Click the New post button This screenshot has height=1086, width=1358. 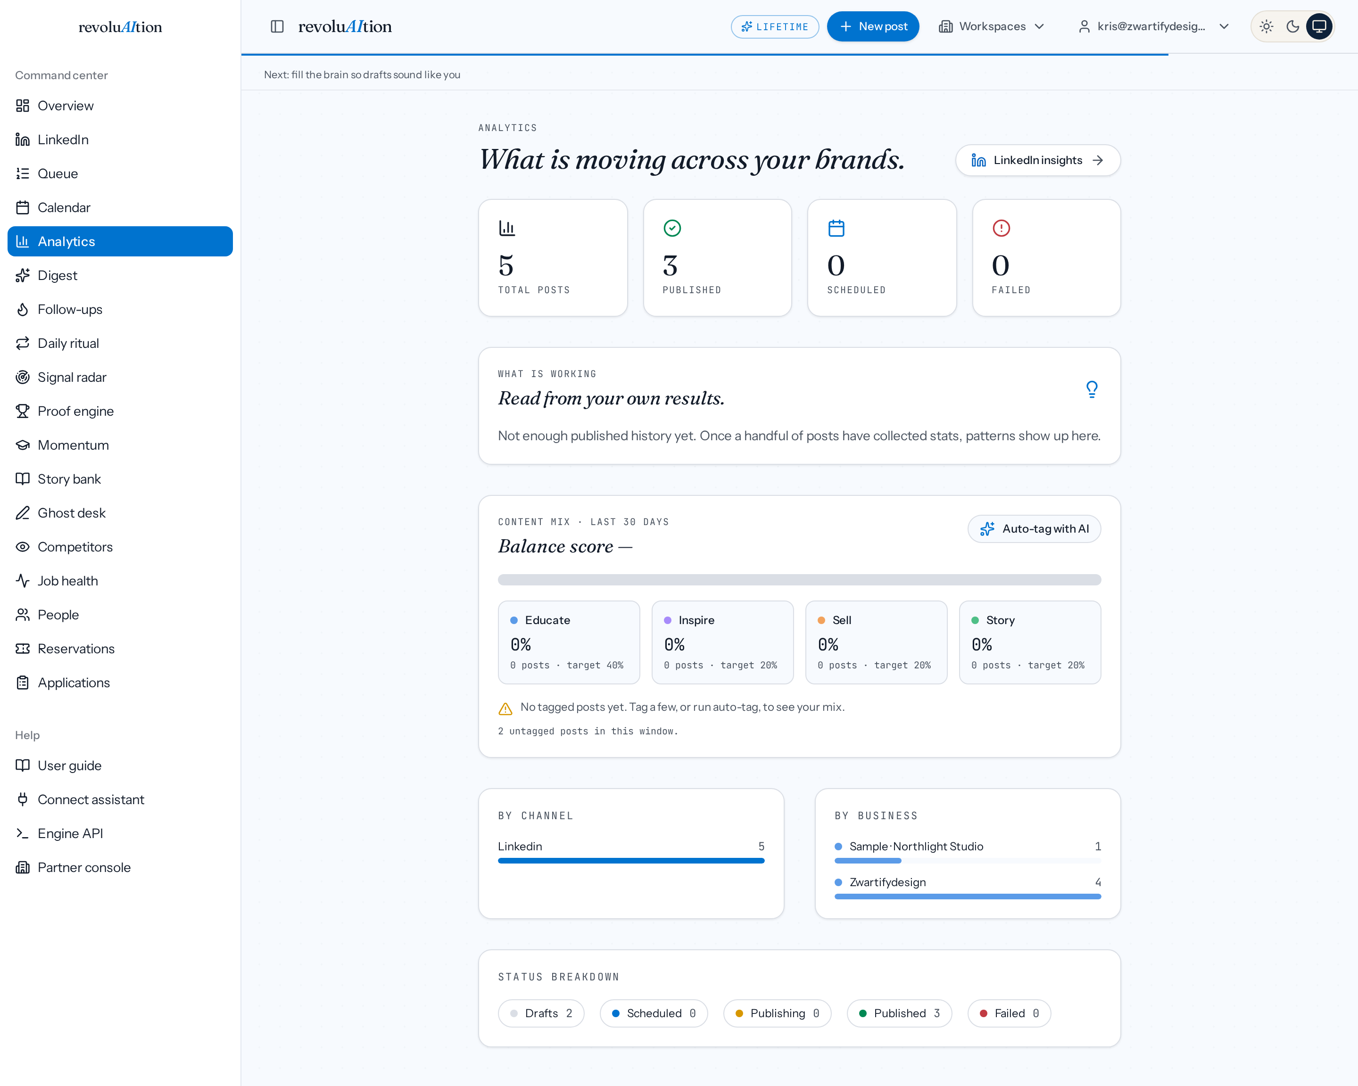(872, 26)
